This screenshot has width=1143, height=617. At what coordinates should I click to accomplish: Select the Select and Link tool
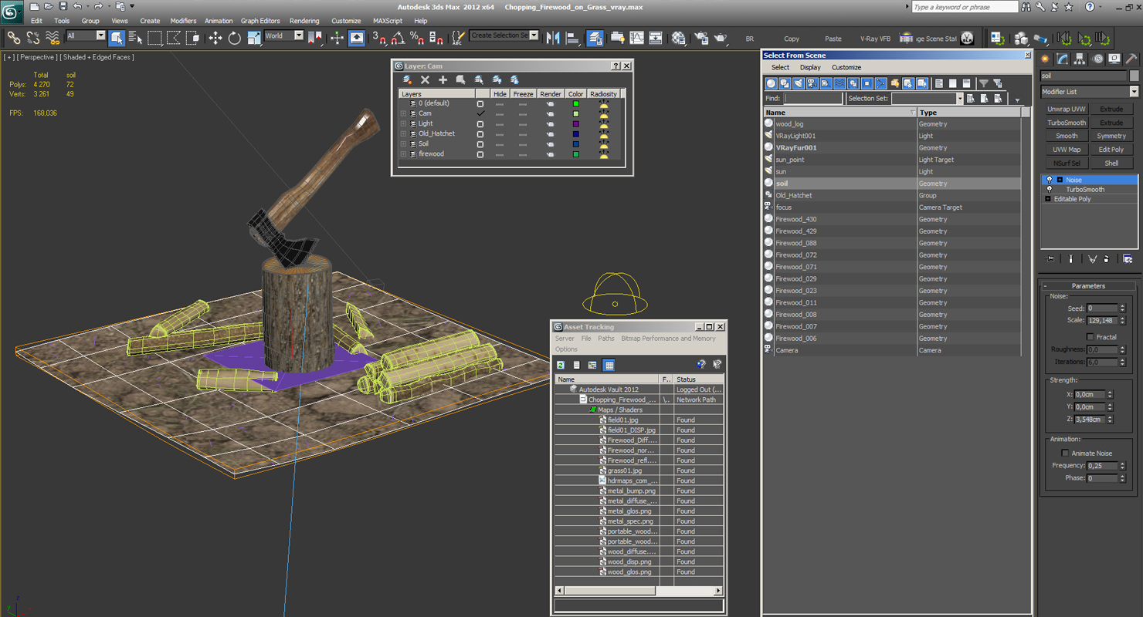(x=13, y=38)
